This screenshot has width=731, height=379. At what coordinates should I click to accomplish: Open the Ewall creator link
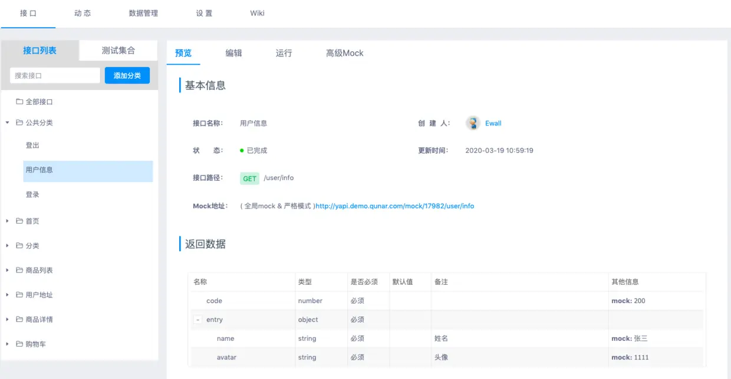[x=493, y=123]
